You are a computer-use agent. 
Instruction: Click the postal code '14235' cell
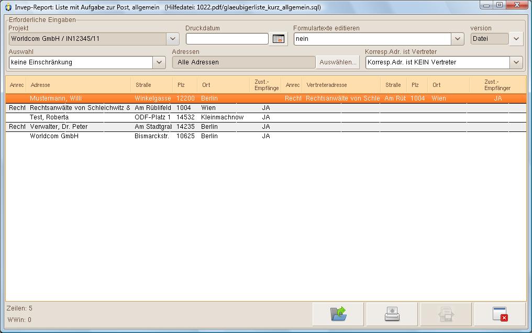click(185, 127)
